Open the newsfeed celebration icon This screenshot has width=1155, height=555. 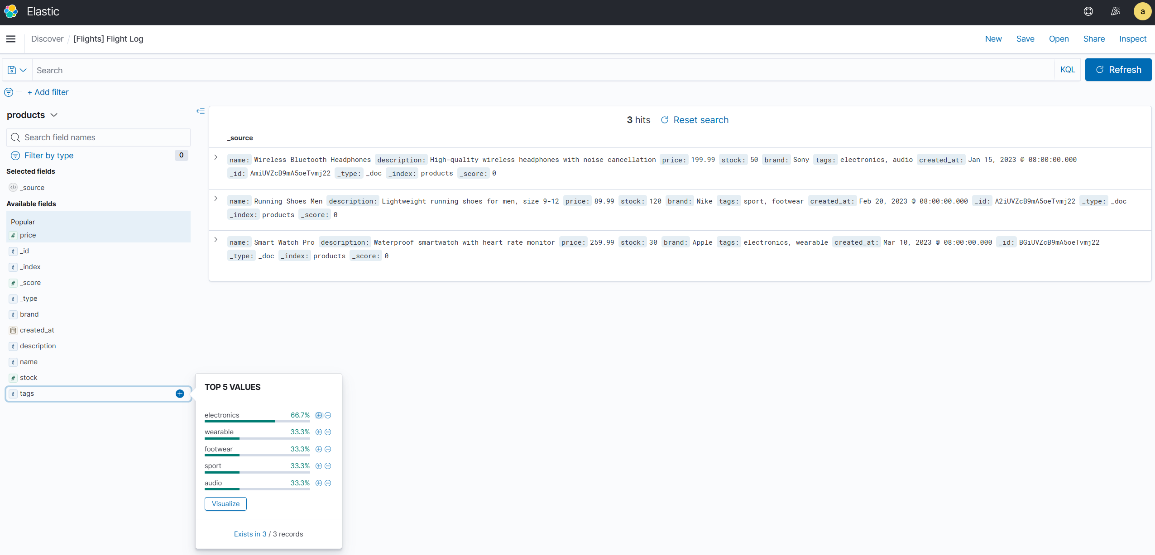[1116, 12]
